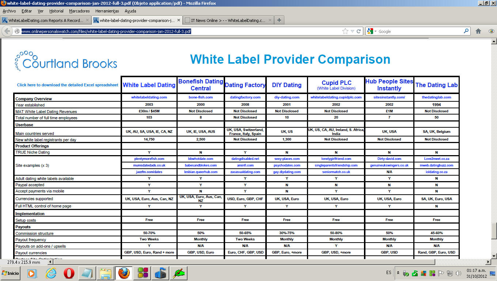Switch to the WhiteLabelDating.com Reports A Record tab
The width and height of the screenshot is (497, 281).
click(46, 20)
